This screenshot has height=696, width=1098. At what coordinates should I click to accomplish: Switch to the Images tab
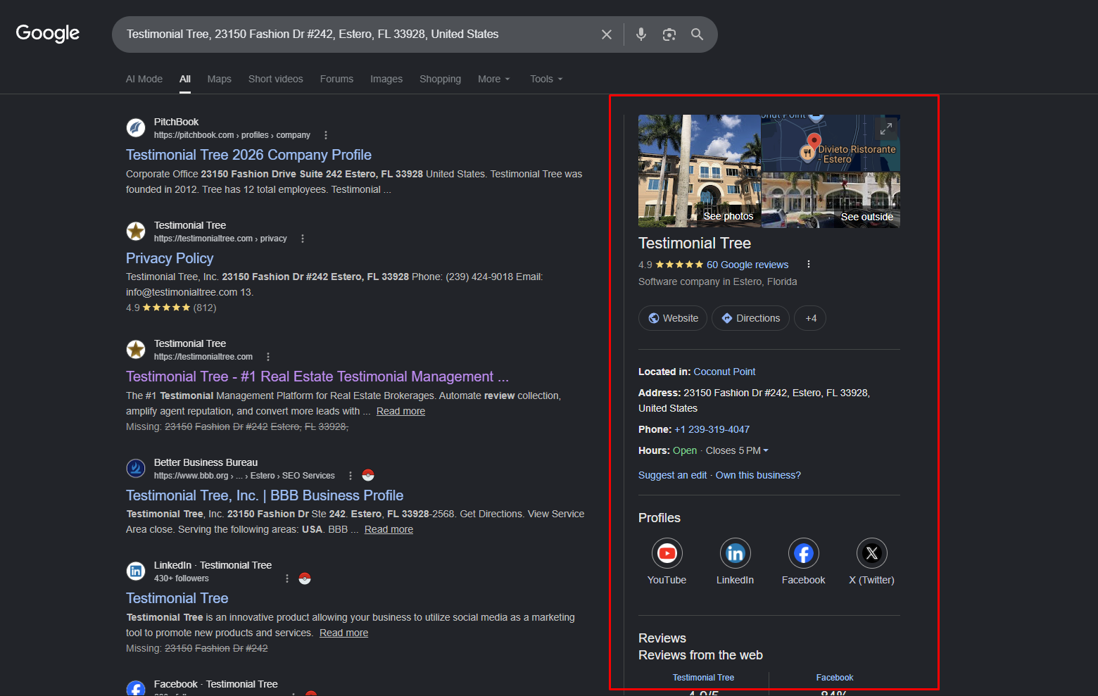click(386, 79)
